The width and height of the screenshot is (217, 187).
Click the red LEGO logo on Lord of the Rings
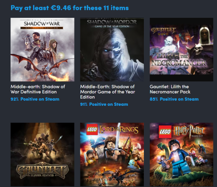(92, 130)
